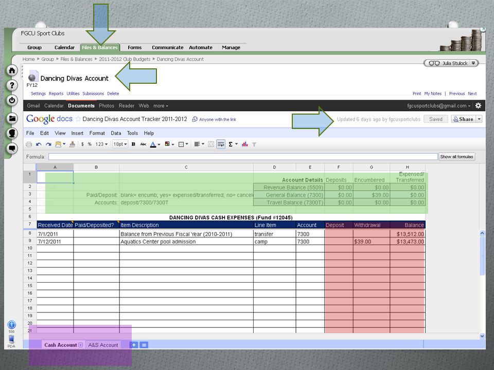Click the merge cells icon
494x370 pixels.
(x=211, y=144)
